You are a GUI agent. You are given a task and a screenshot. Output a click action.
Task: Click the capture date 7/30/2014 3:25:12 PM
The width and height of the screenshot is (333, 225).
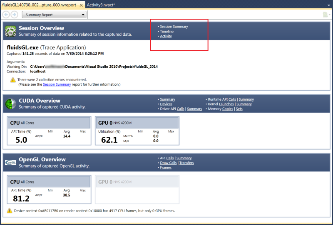(x=85, y=54)
